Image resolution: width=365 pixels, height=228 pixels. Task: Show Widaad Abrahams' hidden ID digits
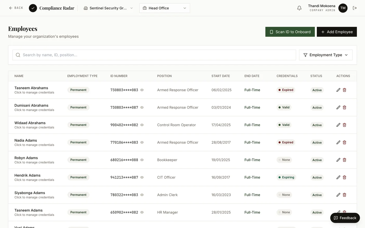(142, 125)
